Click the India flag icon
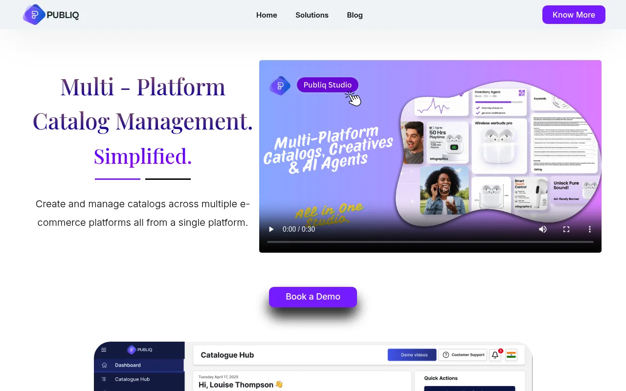 tap(511, 355)
